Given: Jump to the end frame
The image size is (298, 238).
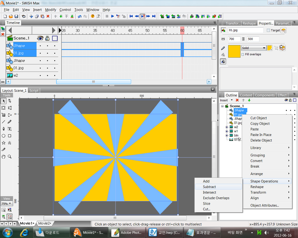Looking at the screenshot, I should pyautogui.click(x=154, y=16).
